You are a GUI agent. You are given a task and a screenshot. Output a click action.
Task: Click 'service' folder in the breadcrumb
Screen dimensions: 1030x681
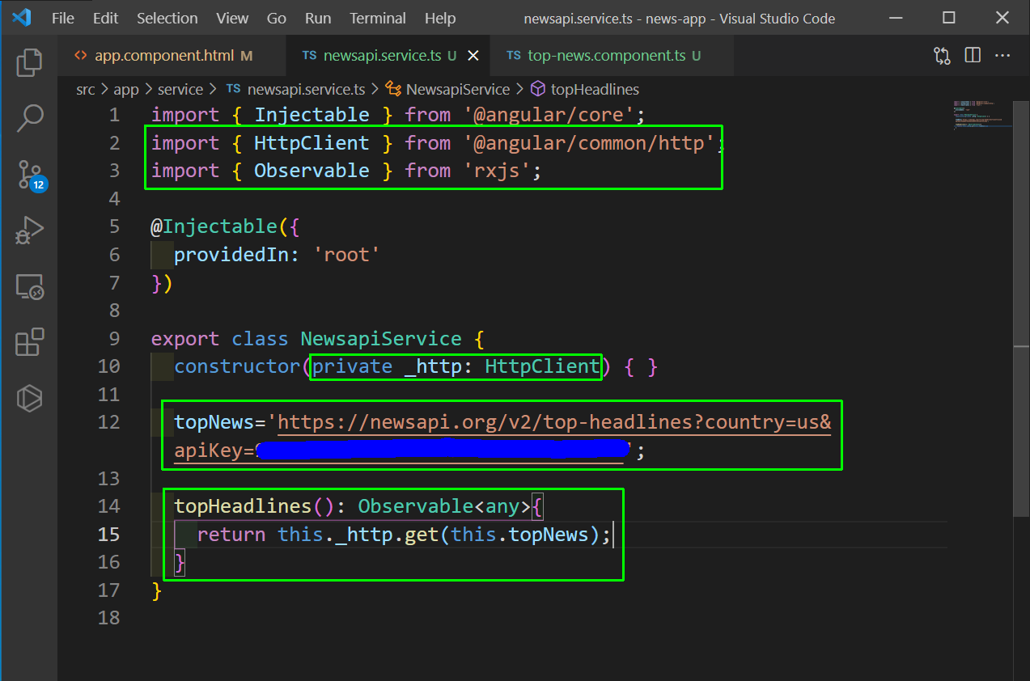180,90
